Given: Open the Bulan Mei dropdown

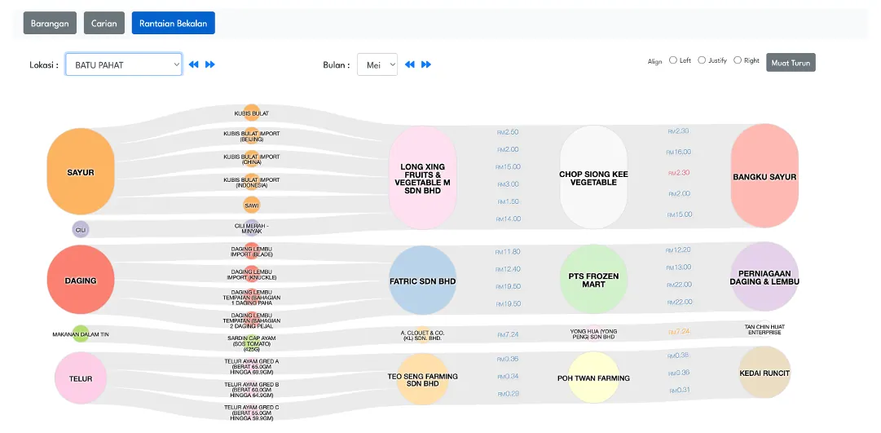Looking at the screenshot, I should pyautogui.click(x=377, y=64).
